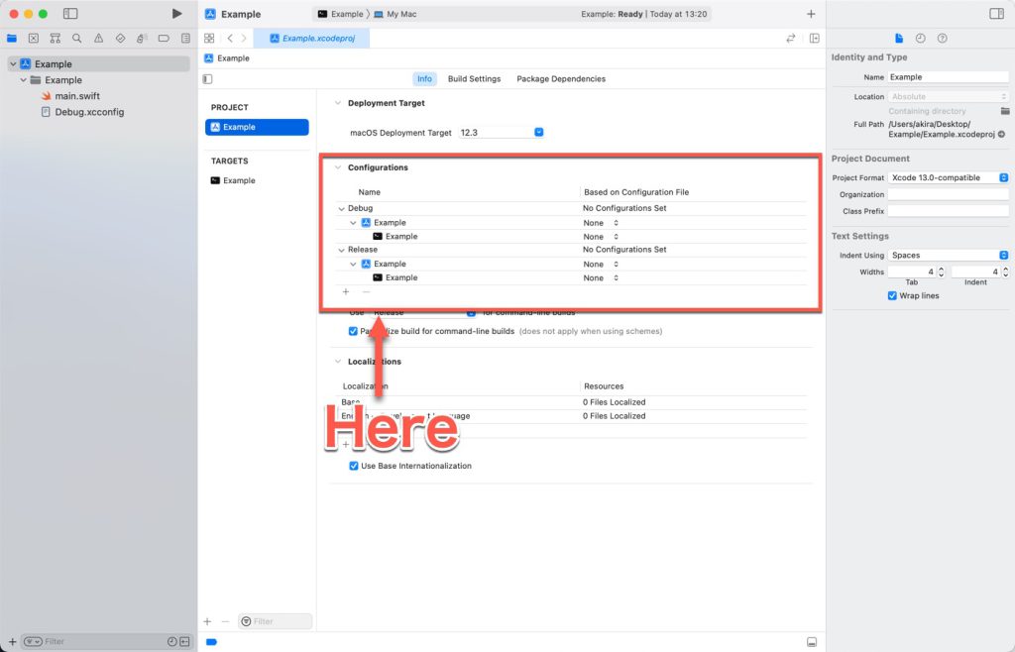Image resolution: width=1015 pixels, height=652 pixels.
Task: Open the Breakpoint navigator
Action: pyautogui.click(x=164, y=39)
